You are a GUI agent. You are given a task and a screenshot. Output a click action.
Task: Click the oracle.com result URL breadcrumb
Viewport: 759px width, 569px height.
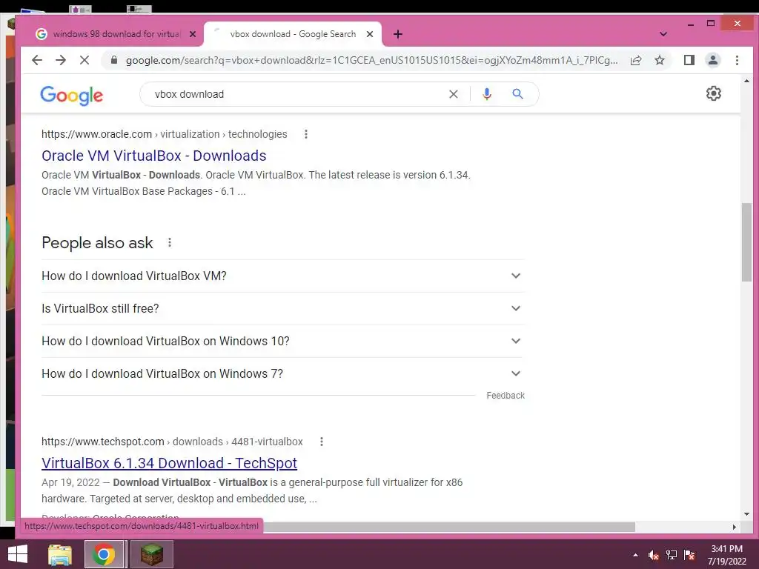click(164, 134)
